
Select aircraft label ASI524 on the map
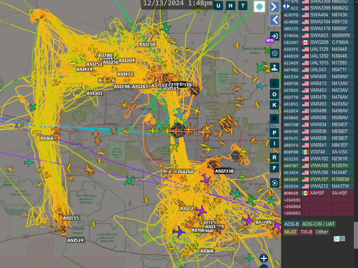tap(75, 240)
